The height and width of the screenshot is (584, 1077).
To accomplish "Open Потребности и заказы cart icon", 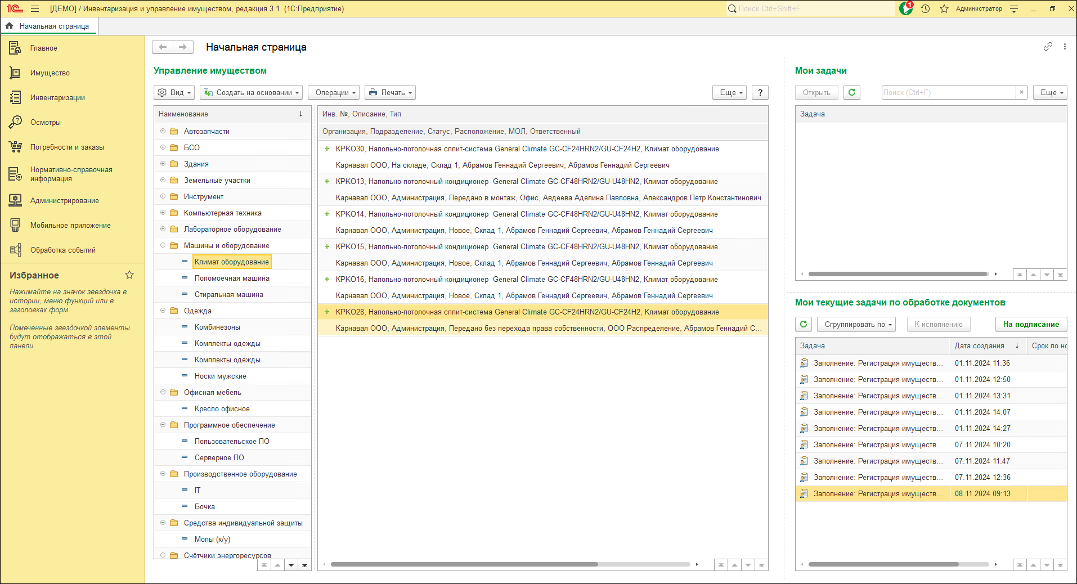I will click(x=15, y=147).
